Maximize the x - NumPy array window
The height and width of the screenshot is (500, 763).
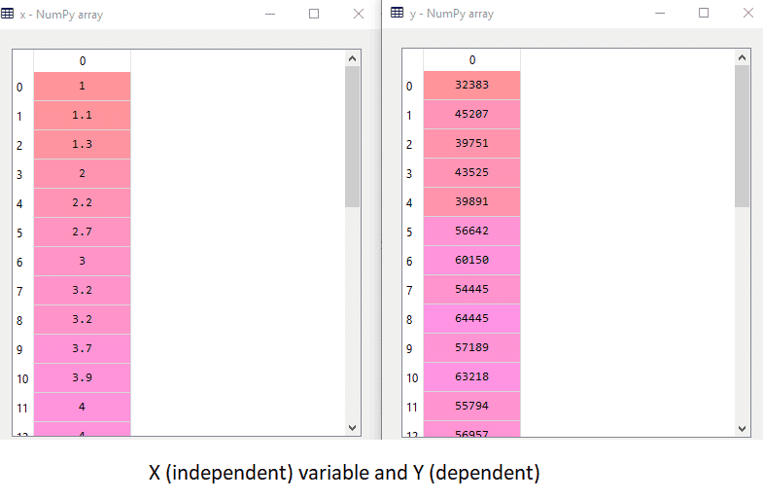pyautogui.click(x=314, y=14)
